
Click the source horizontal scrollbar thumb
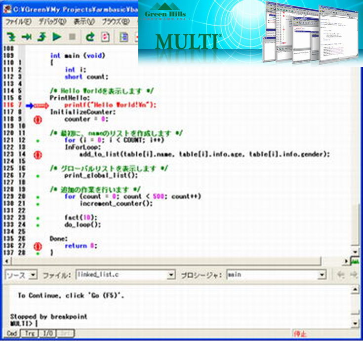[166, 261]
